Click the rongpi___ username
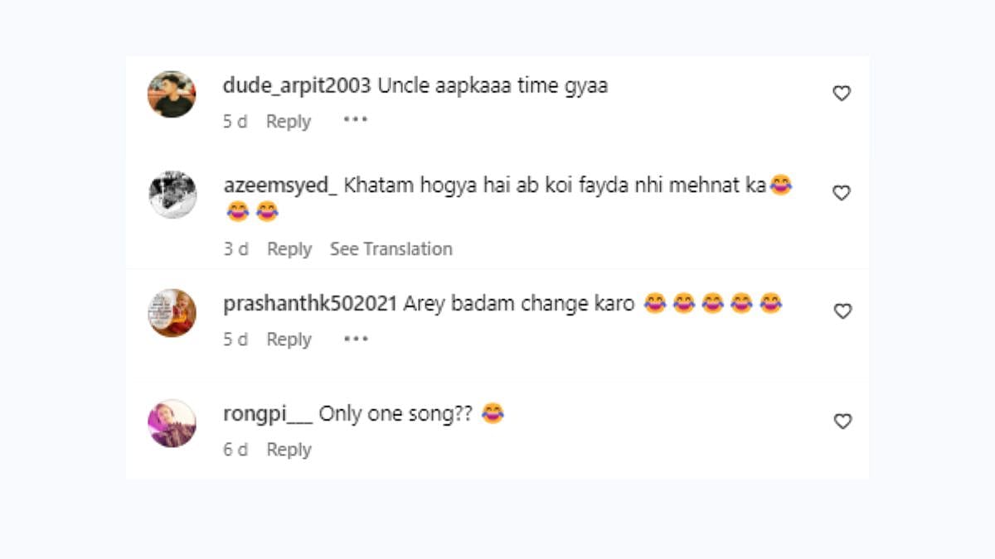Screen dimensions: 995x559 click(267, 414)
